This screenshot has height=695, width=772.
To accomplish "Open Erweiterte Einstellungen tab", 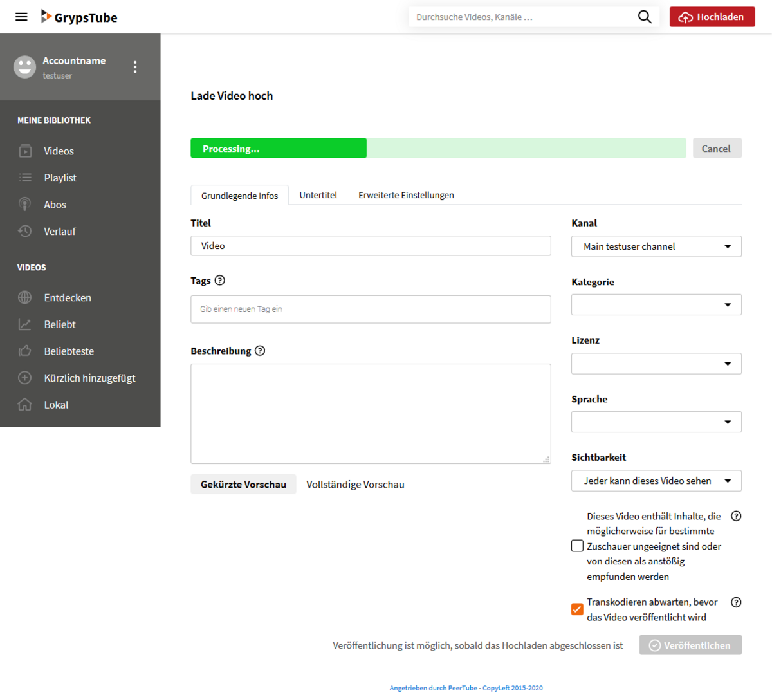I will (406, 195).
